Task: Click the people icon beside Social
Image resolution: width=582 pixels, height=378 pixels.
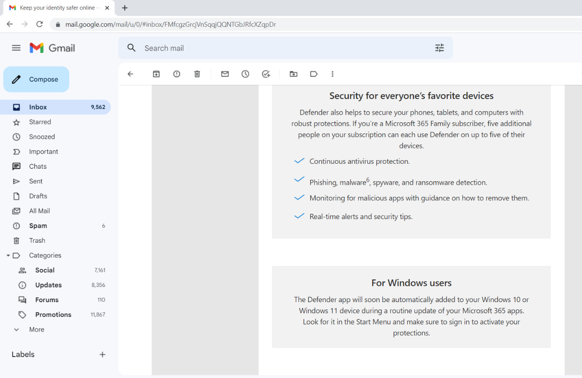Action: click(x=22, y=270)
